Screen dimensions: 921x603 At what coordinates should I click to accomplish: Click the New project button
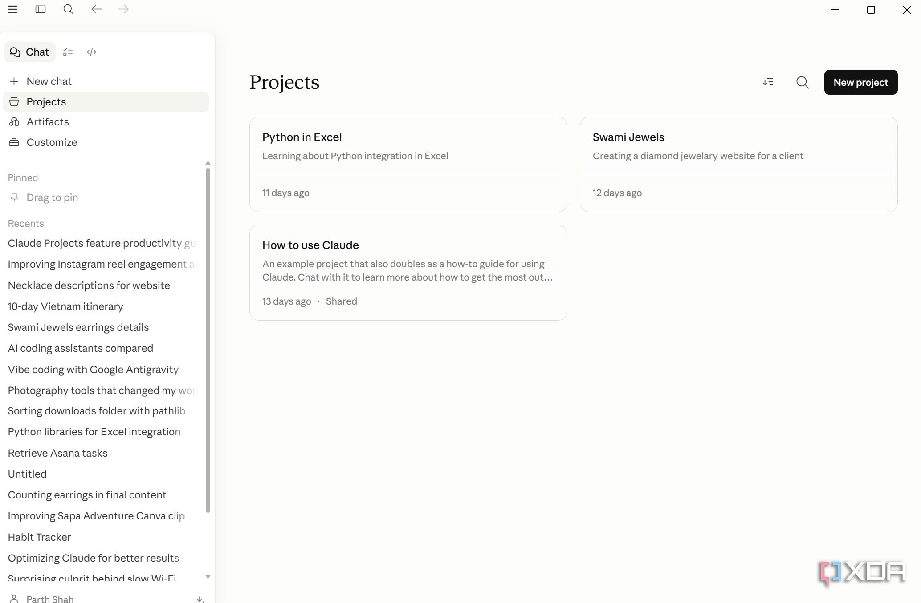coord(860,82)
